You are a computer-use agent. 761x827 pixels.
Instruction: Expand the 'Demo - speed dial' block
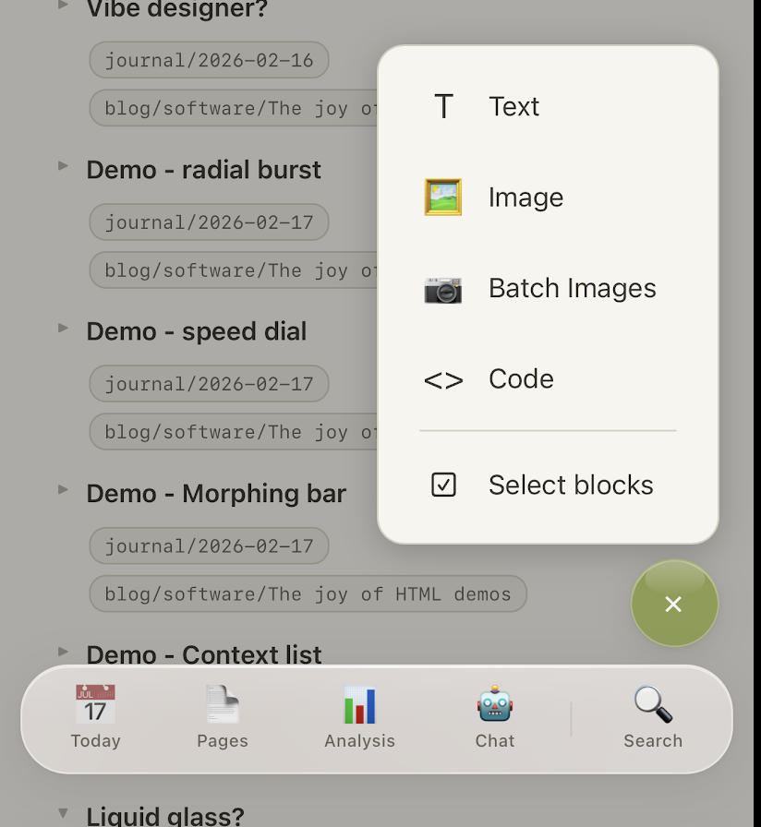tap(63, 328)
